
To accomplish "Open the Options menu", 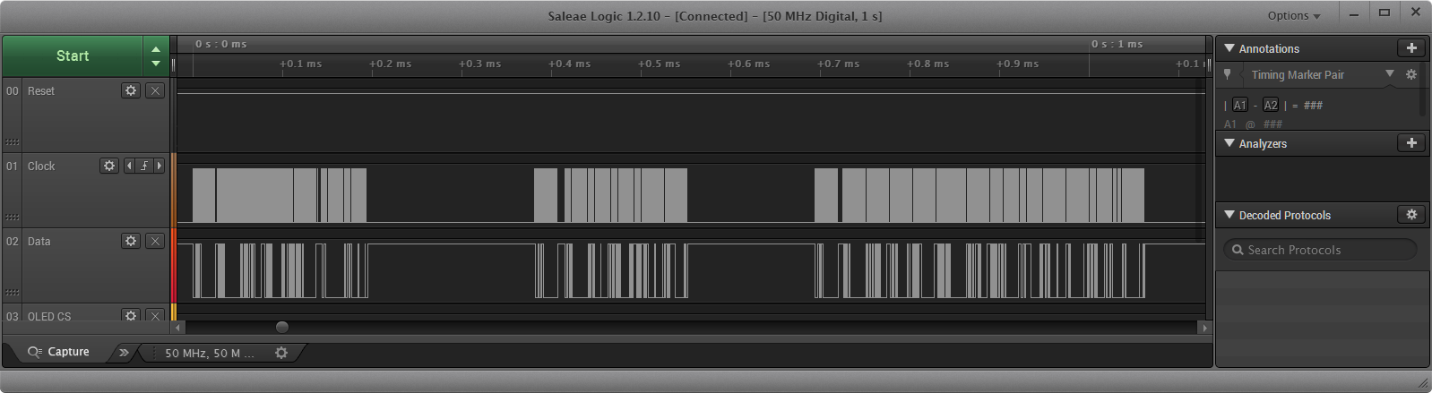I will [x=1293, y=15].
